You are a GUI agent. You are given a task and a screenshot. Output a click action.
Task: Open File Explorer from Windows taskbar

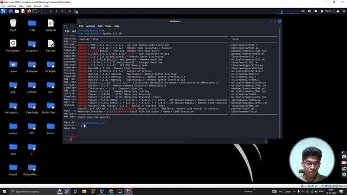85,191
